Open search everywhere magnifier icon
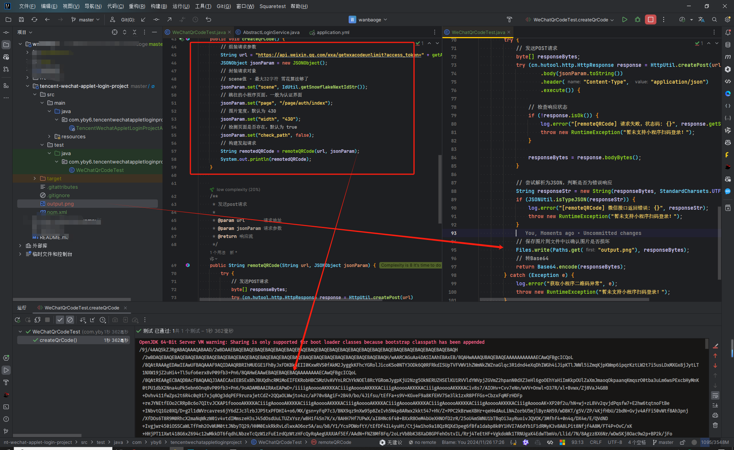 [x=714, y=19]
